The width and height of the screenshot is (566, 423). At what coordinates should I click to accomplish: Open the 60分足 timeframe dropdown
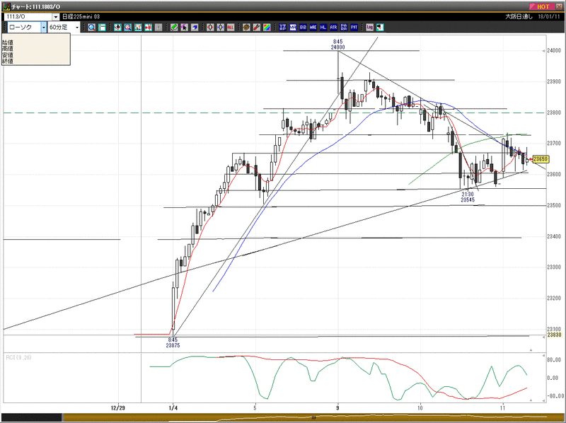tap(77, 27)
